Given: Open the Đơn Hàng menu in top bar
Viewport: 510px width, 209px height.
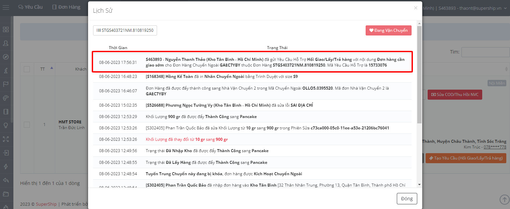Looking at the screenshot, I should click(66, 7).
